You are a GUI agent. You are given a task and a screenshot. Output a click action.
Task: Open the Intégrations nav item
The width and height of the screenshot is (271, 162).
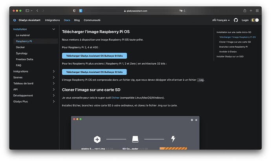[x=52, y=20]
